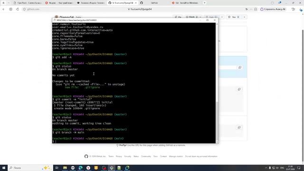Viewport: 304px width, 171px height.
Task: Open the Alice AI assistant button
Action: click(x=273, y=9)
